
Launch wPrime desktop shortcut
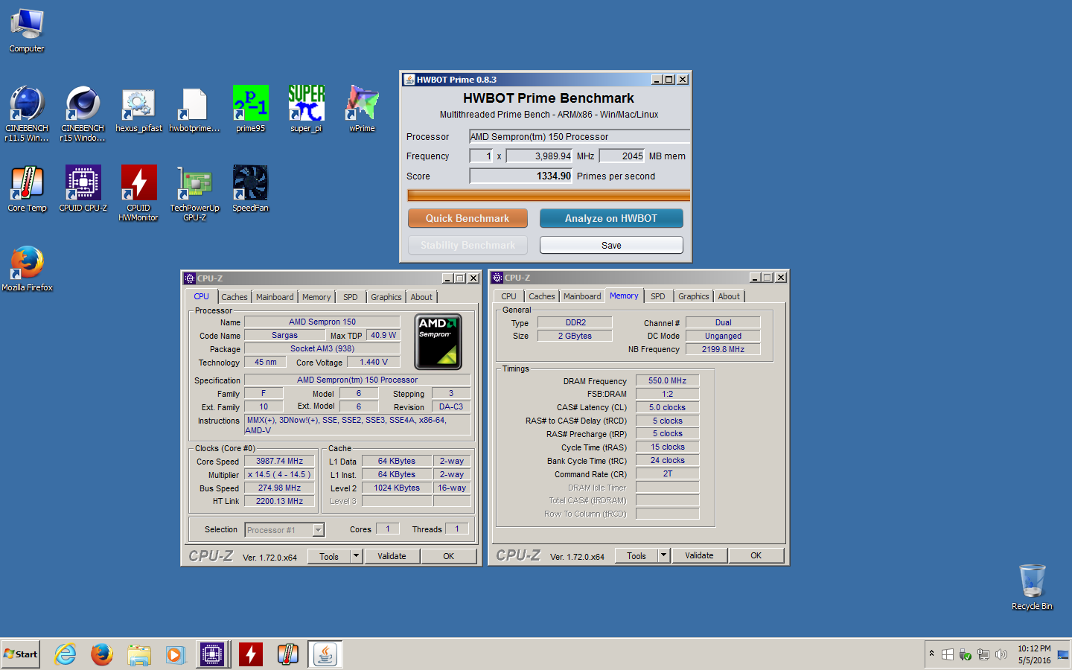tap(362, 109)
